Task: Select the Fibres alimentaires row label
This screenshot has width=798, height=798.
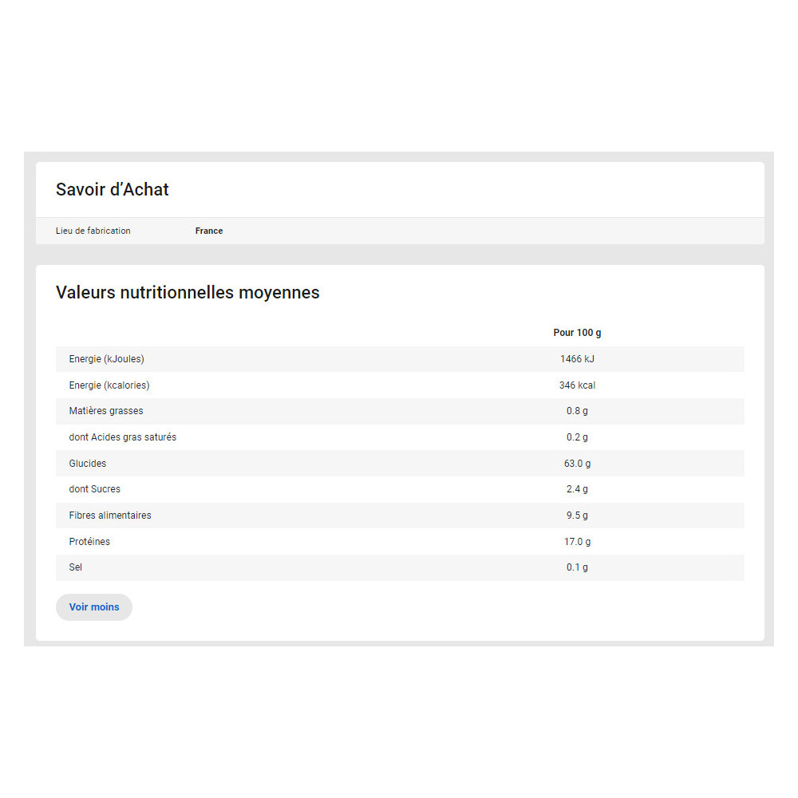Action: pos(110,516)
